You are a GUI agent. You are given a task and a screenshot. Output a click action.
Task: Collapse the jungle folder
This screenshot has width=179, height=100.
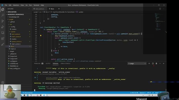11,19
